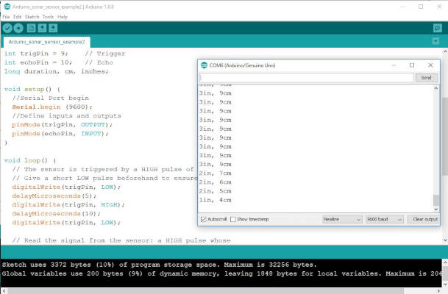
Task: Open a sketch with up-arrow icon
Action: coord(42,28)
